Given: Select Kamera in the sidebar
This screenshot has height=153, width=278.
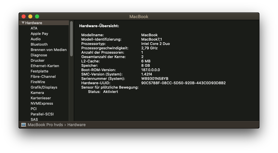Looking at the screenshot, I should tap(37, 93).
